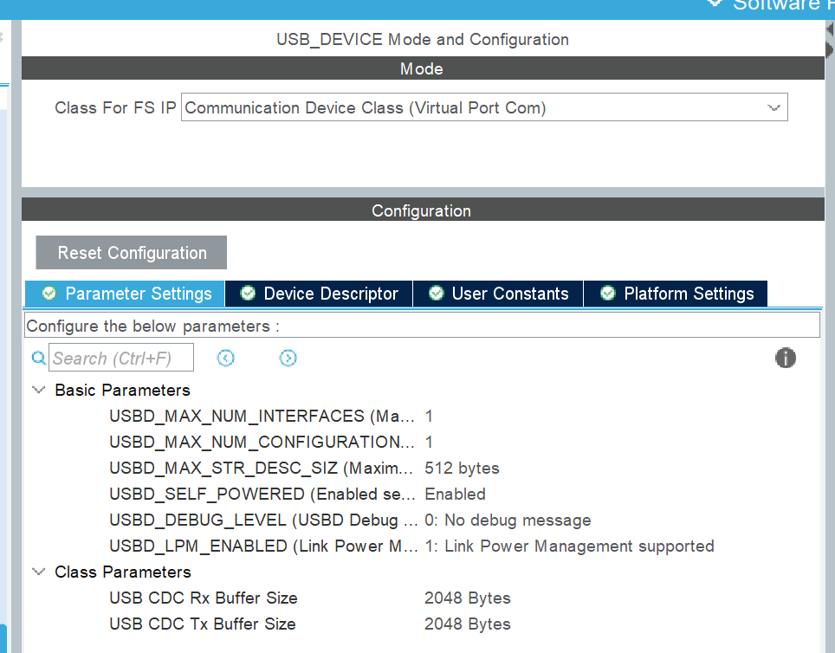Click the green check icon on User Constants tab

pyautogui.click(x=436, y=294)
